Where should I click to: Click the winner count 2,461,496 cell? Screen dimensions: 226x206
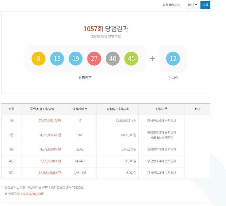click(80, 173)
